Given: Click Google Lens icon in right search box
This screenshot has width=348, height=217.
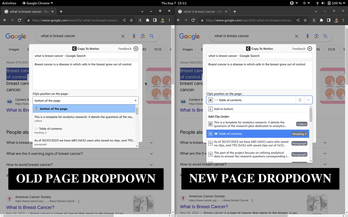Looking at the screenshot, I should click(316, 36).
